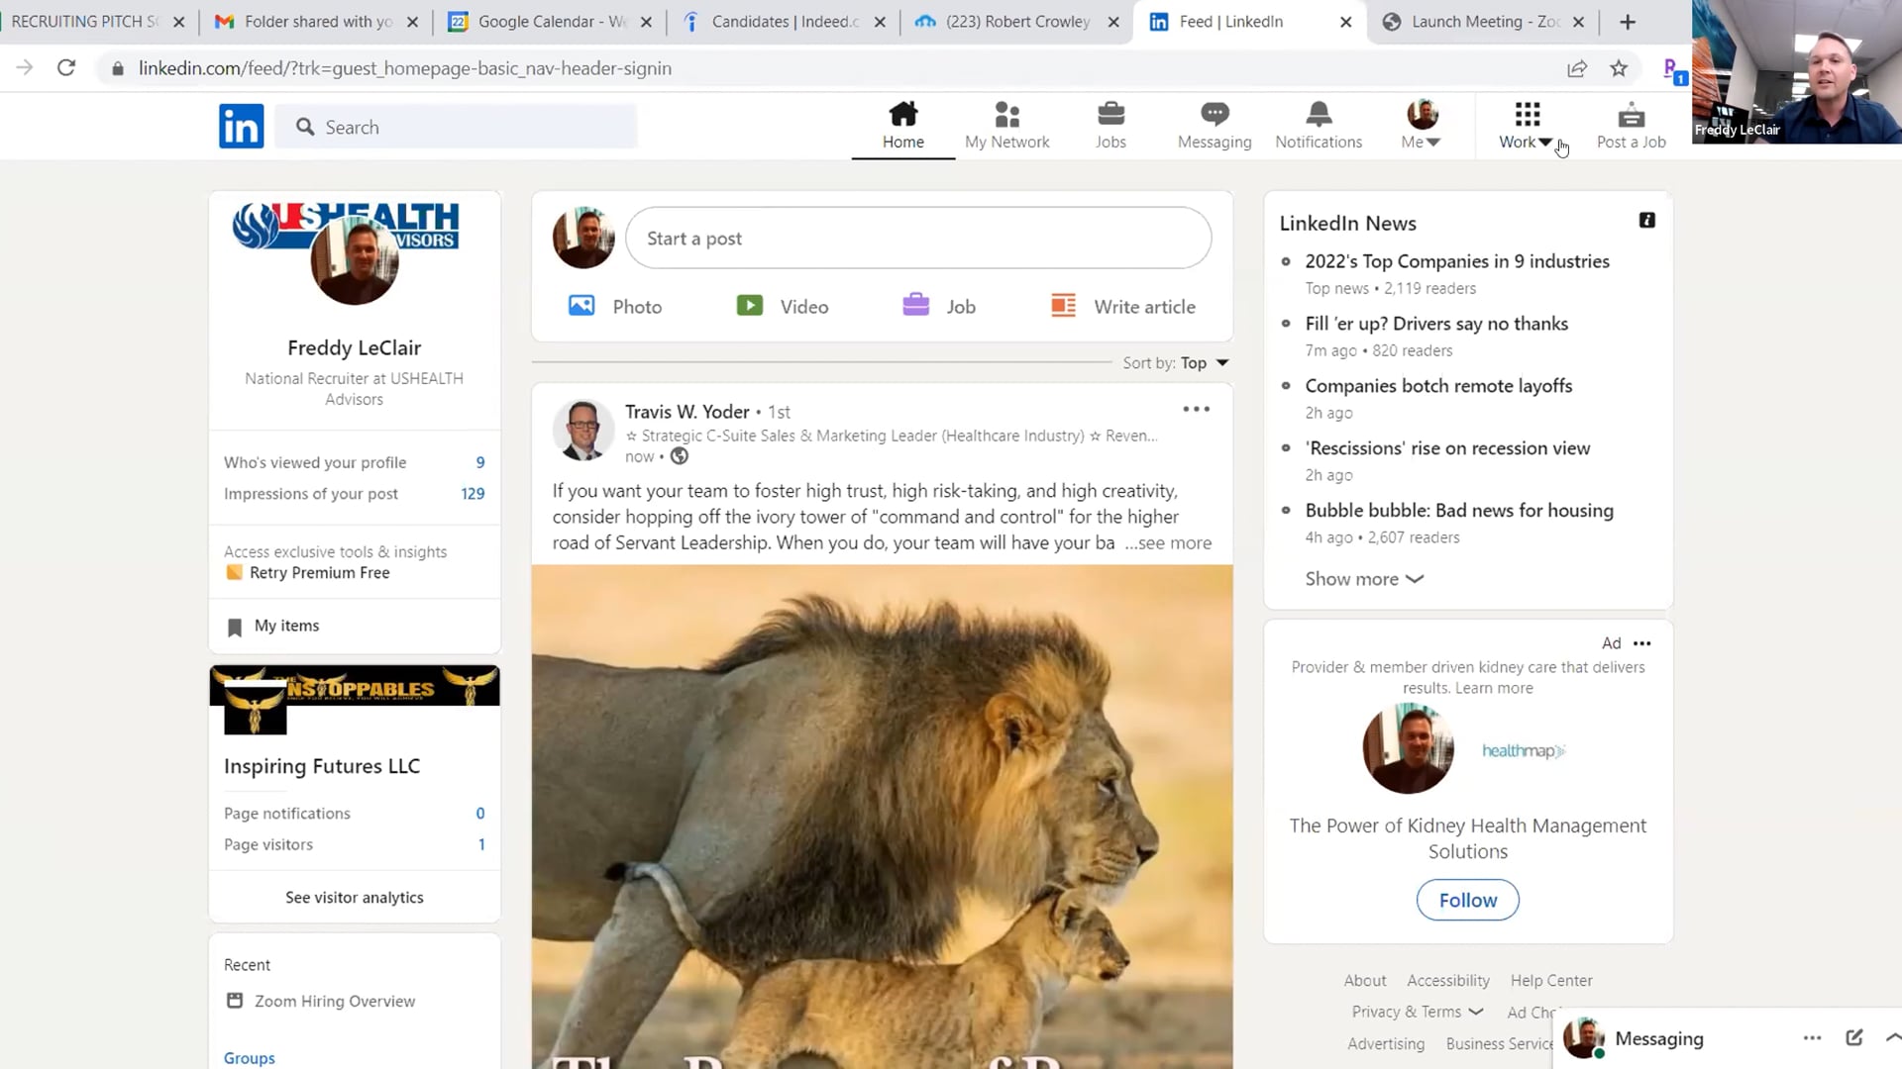
Task: Expand the Work apps grid menu
Action: pyautogui.click(x=1527, y=126)
